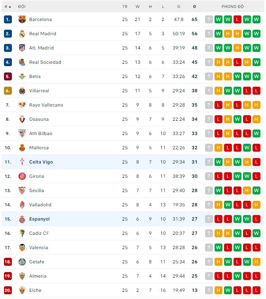
Task: Click the Espanyol club logo
Action: (x=22, y=219)
